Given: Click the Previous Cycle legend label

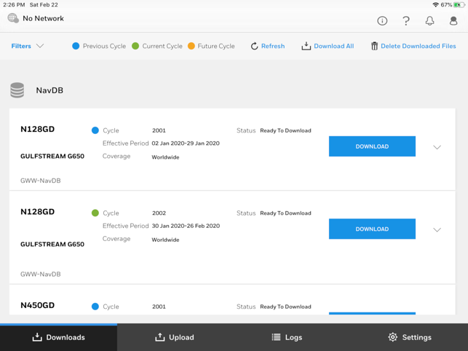Looking at the screenshot, I should pyautogui.click(x=104, y=46).
